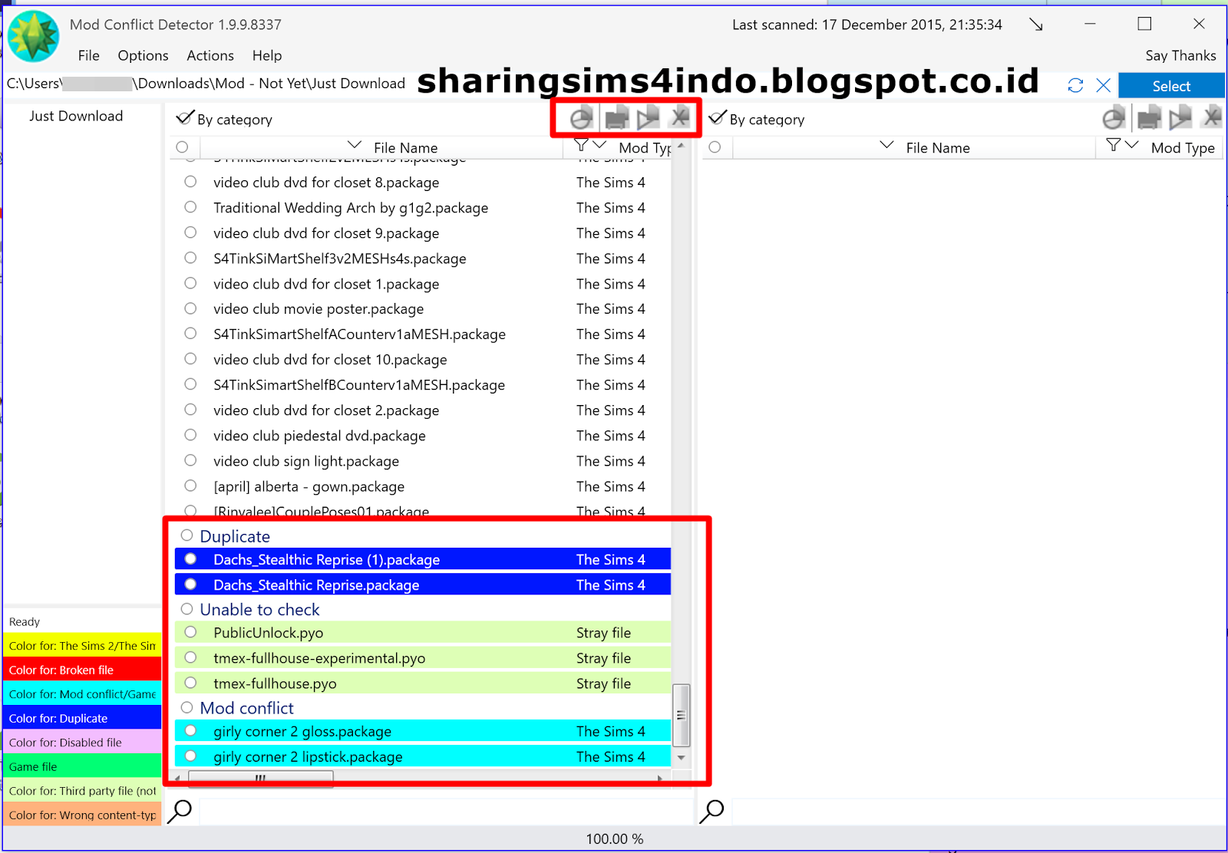This screenshot has width=1228, height=853.
Task: Select the radio for the Unable to check group
Action: tap(187, 609)
